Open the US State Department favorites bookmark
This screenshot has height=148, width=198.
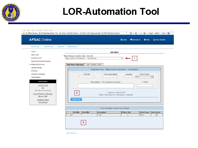pos(48,33)
